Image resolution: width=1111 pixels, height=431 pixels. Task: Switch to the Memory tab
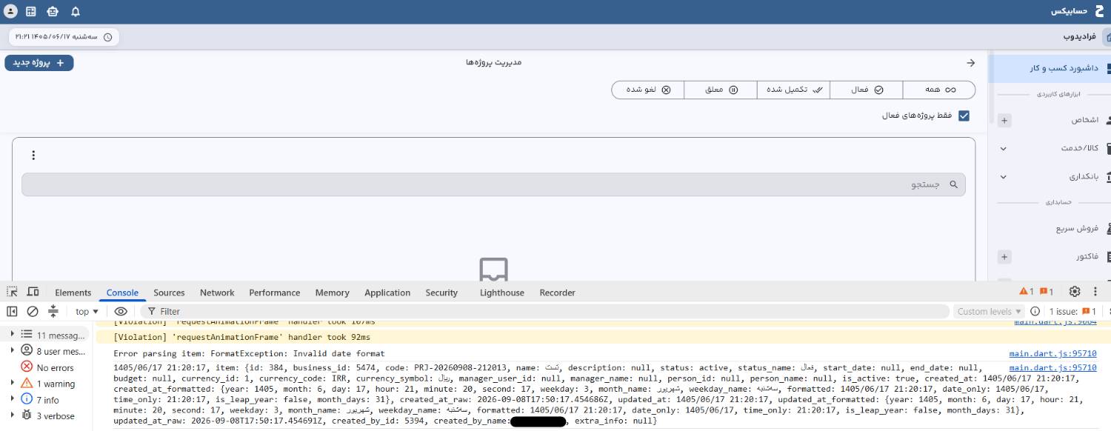coord(332,293)
